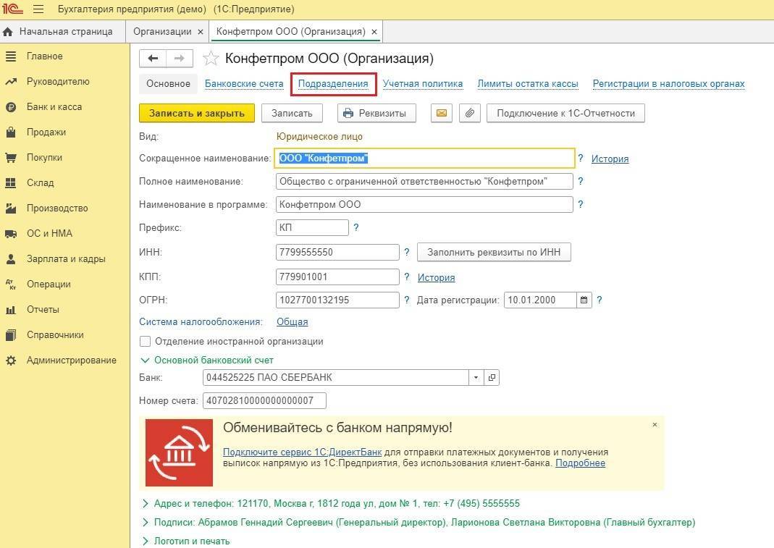Click the envelope email icon button
This screenshot has height=548, width=774.
(x=442, y=113)
